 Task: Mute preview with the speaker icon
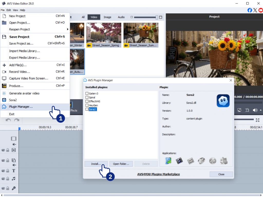tap(255, 110)
